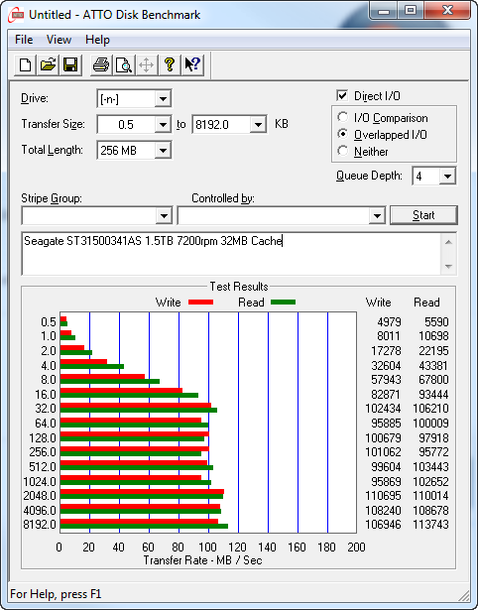The width and height of the screenshot is (478, 610).
Task: Click the red Write legend swatch
Action: tap(200, 303)
